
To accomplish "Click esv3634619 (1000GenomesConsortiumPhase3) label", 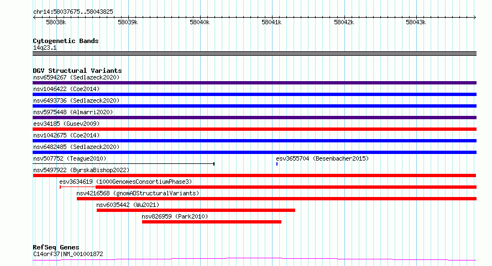I will (x=125, y=182).
